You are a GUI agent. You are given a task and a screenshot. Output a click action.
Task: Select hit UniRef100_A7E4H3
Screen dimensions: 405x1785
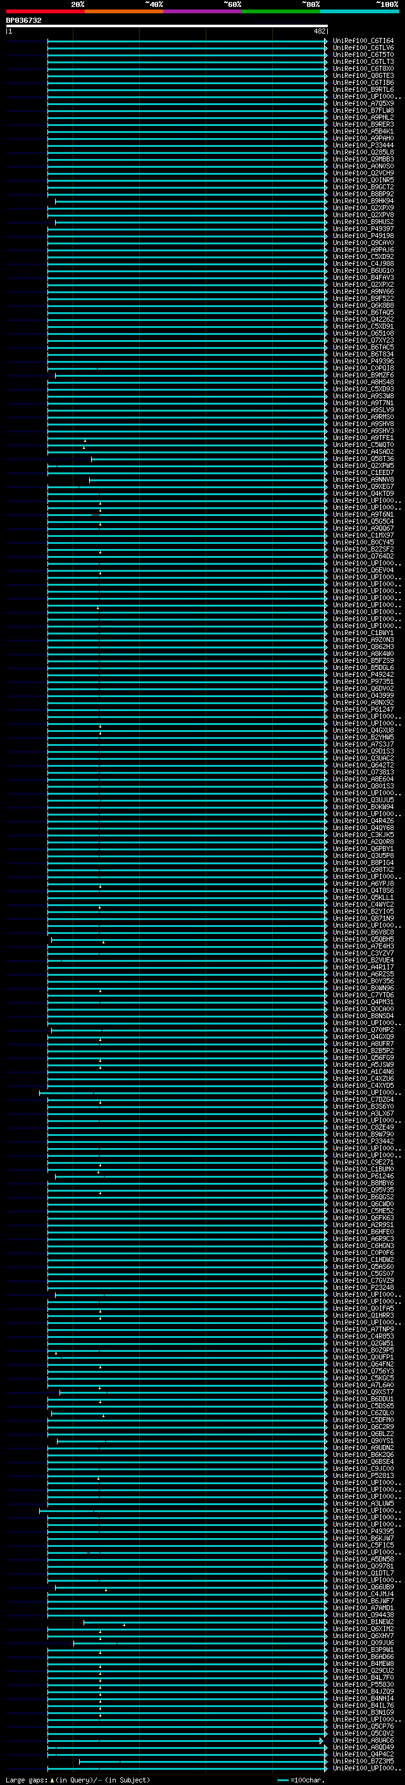click(363, 947)
